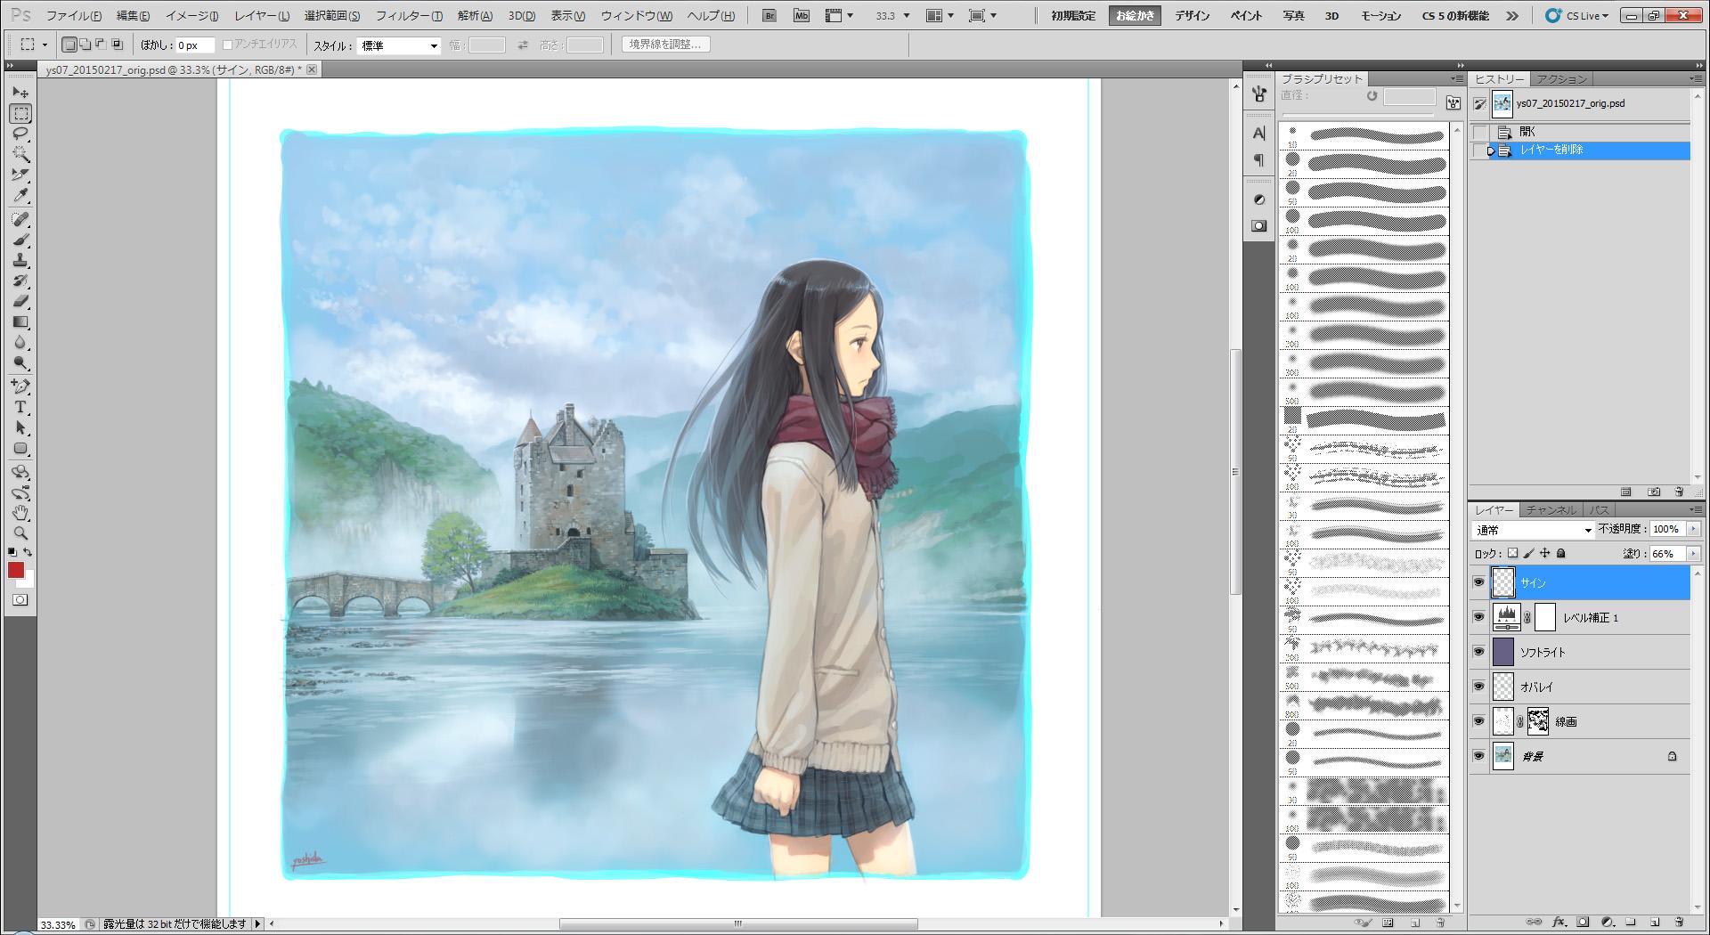This screenshot has width=1710, height=935.
Task: Open the CS Live dropdown
Action: click(1577, 16)
